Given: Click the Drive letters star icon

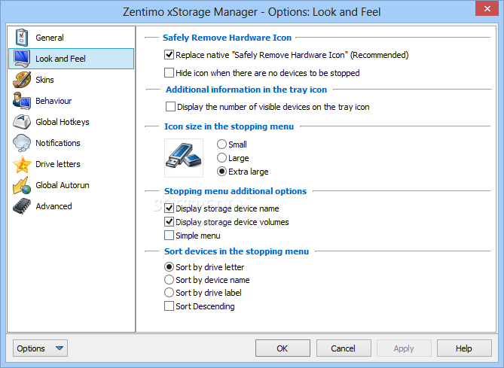Looking at the screenshot, I should click(x=22, y=164).
